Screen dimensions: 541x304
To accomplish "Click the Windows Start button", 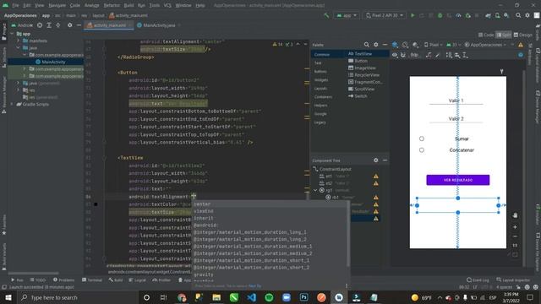I will (8, 297).
